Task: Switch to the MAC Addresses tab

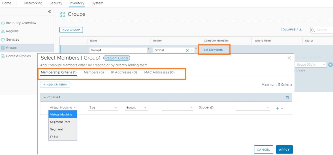Action: point(159,72)
